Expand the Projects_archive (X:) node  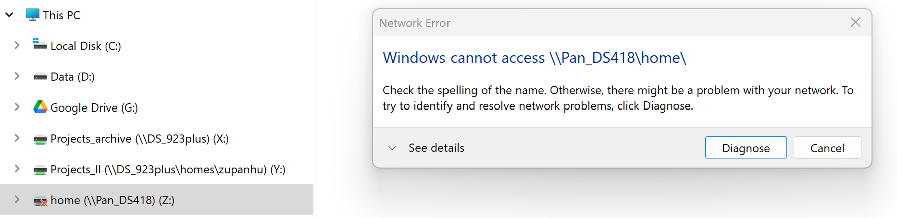pos(17,138)
